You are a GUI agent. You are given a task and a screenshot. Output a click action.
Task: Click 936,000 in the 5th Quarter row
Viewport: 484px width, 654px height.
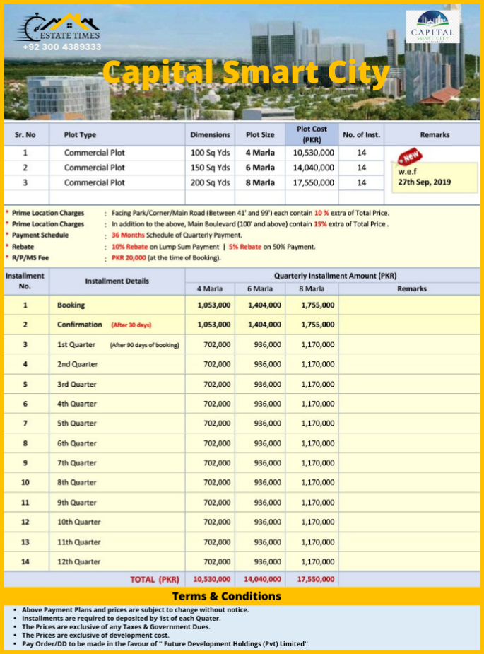268,424
